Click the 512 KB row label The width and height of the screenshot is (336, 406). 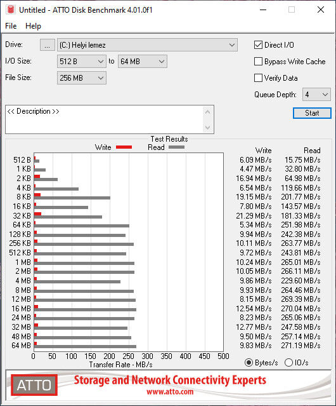point(20,253)
